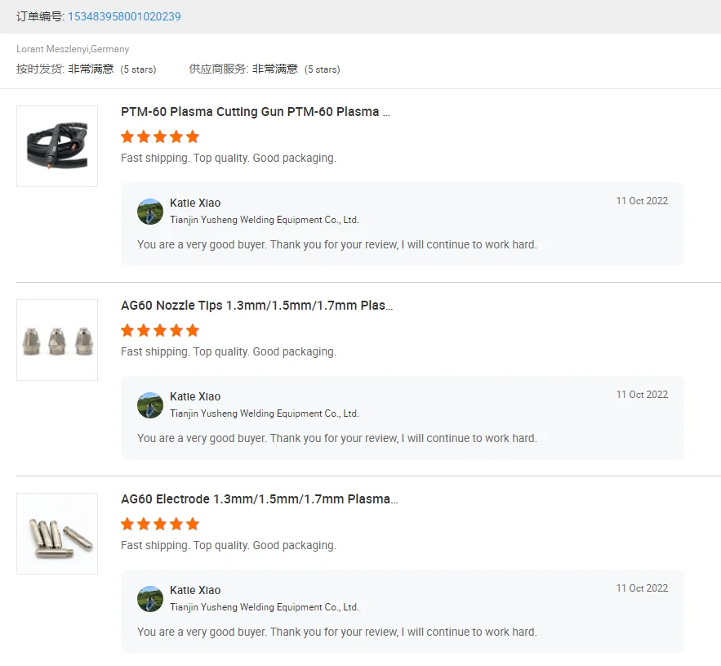Click the seller reply text under Nozzle Tips review
721x666 pixels.
(x=336, y=438)
